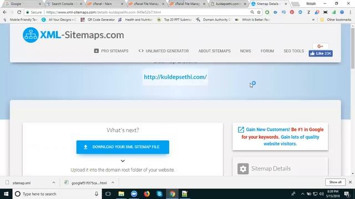Open Skype from the taskbar

(159, 194)
